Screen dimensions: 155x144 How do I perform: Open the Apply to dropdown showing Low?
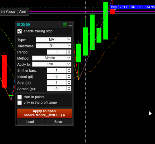52,64
